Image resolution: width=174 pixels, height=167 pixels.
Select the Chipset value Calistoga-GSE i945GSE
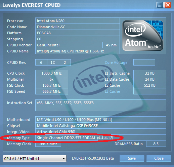tap(101, 126)
